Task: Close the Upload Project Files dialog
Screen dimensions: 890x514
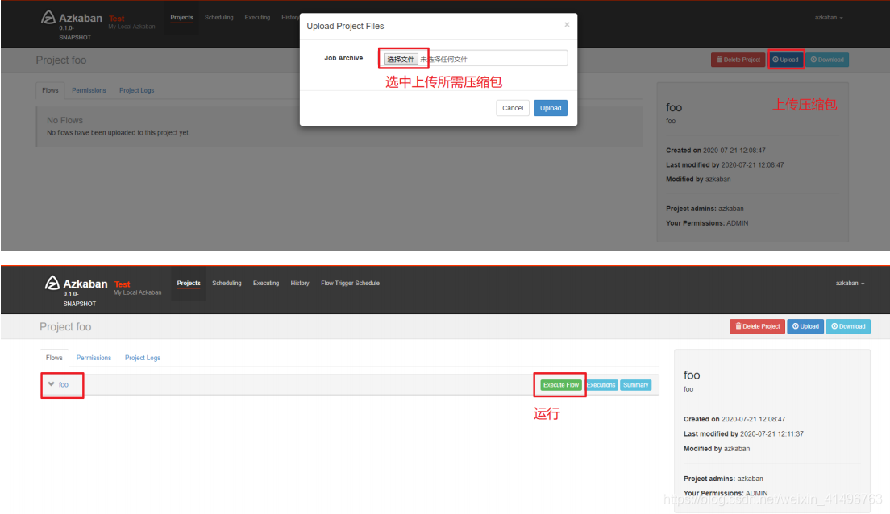Action: pyautogui.click(x=567, y=25)
